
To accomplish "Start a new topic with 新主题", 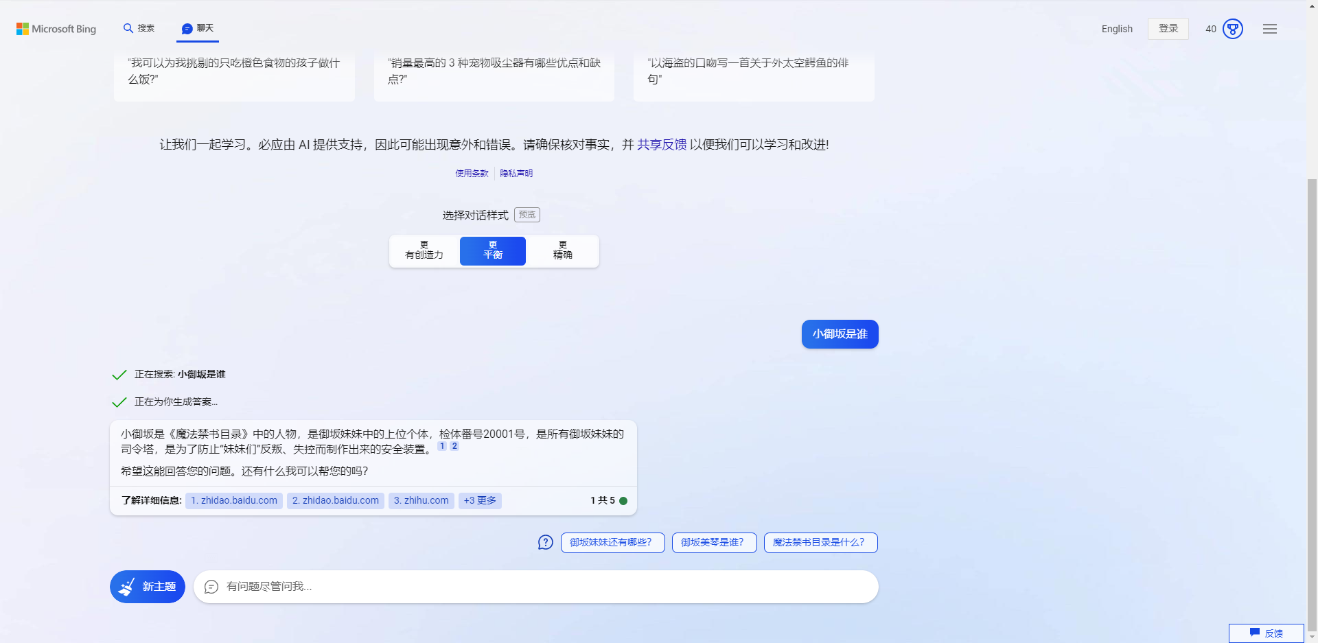I will click(x=148, y=587).
